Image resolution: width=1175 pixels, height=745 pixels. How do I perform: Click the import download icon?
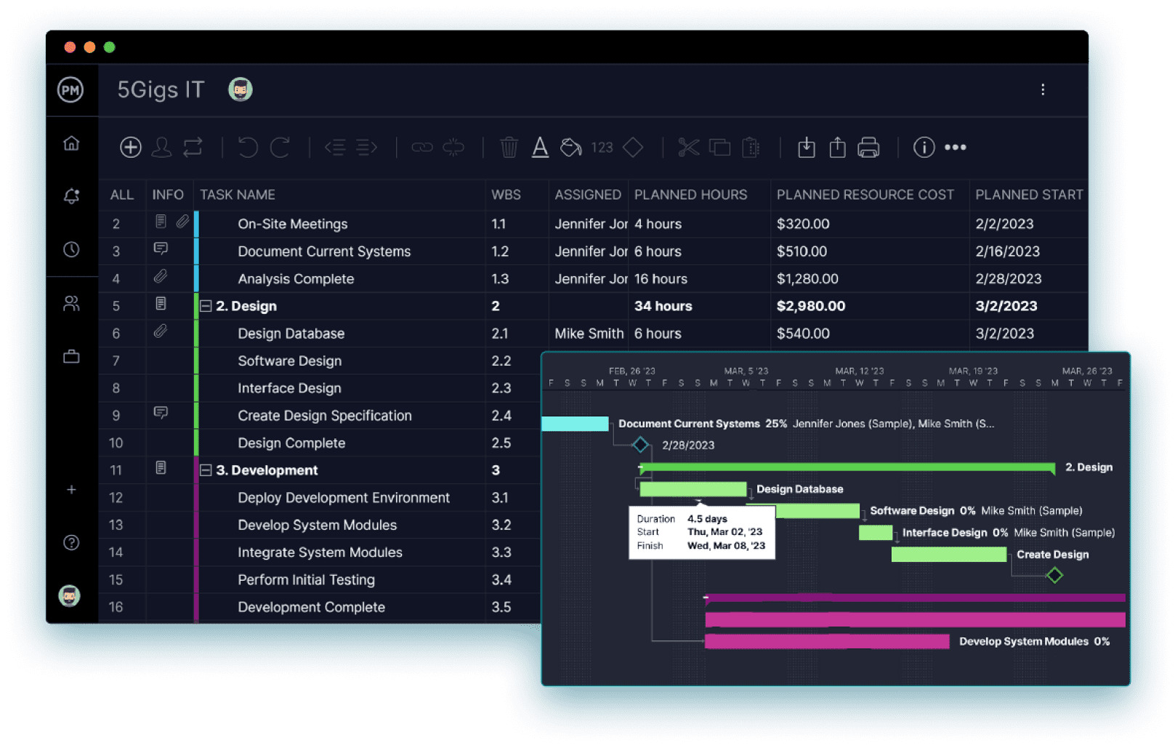tap(806, 148)
